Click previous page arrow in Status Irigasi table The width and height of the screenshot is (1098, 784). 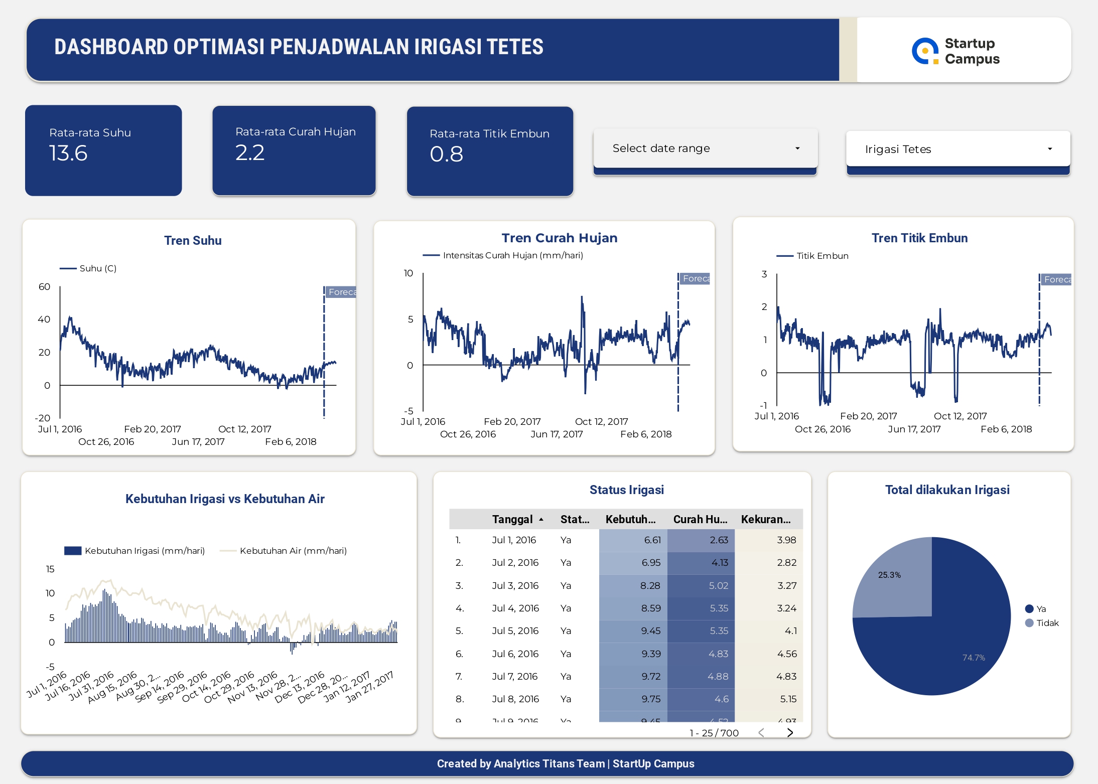tap(761, 733)
